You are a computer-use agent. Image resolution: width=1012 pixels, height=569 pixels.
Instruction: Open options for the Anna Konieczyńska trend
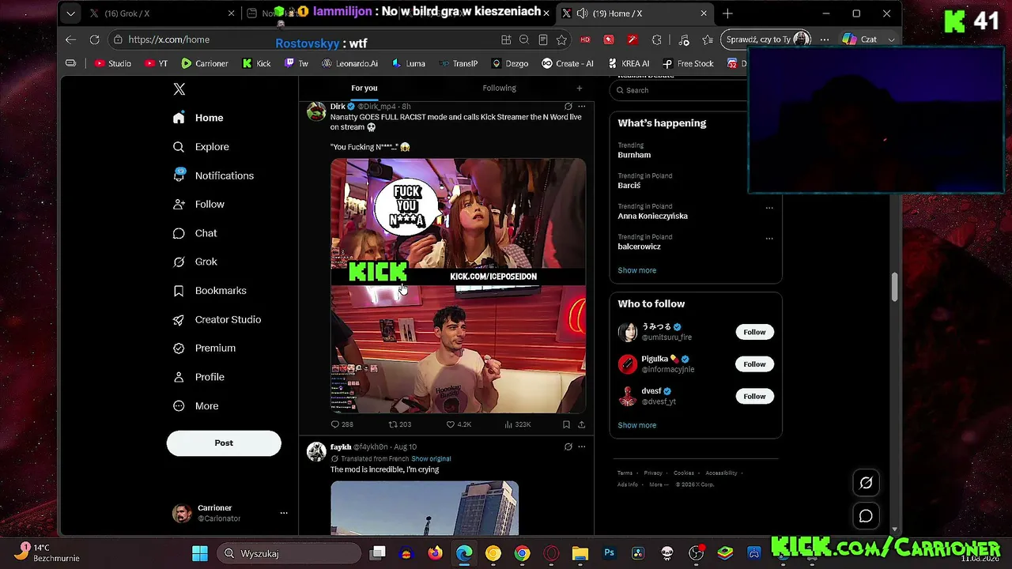[769, 207]
